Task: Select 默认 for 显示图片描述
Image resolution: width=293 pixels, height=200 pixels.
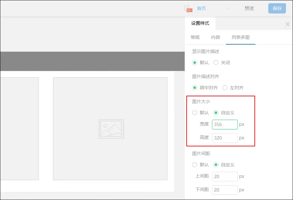Action: click(x=195, y=63)
